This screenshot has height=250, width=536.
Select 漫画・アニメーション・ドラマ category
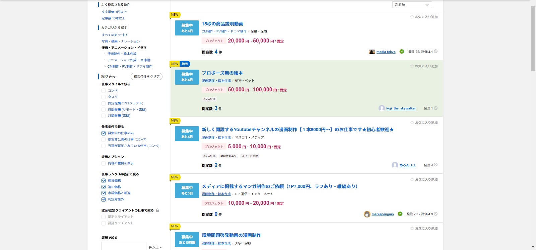point(124,48)
